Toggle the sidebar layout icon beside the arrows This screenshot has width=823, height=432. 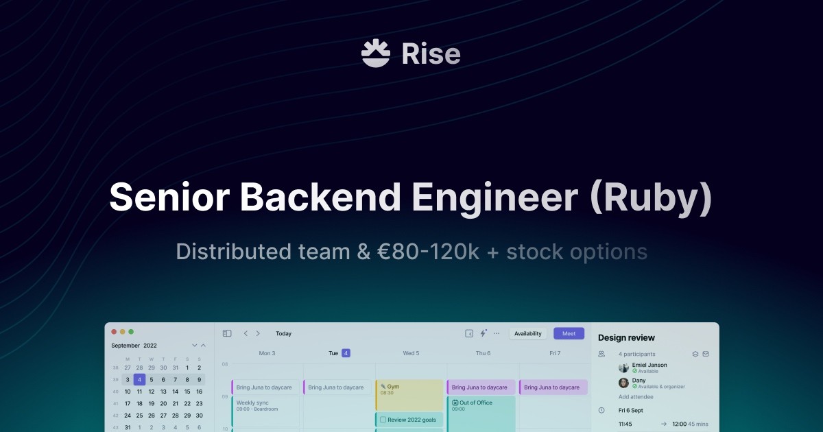click(x=227, y=333)
